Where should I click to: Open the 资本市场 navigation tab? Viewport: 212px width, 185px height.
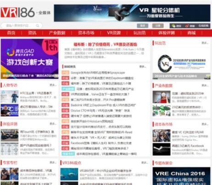pyautogui.click(x=86, y=33)
